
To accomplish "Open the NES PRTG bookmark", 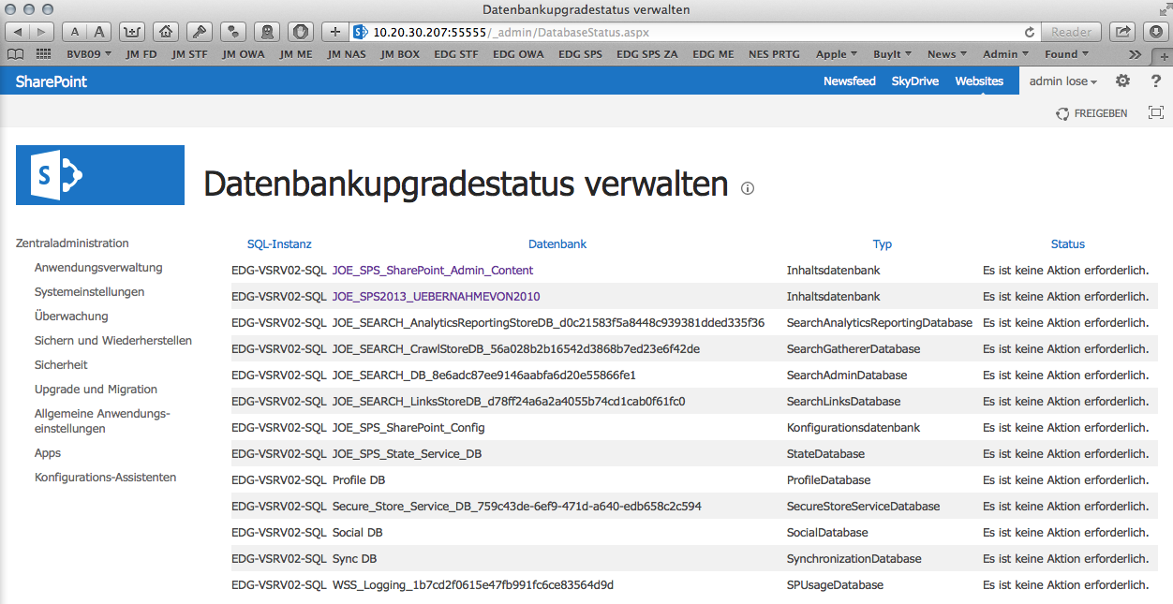I will [x=775, y=54].
